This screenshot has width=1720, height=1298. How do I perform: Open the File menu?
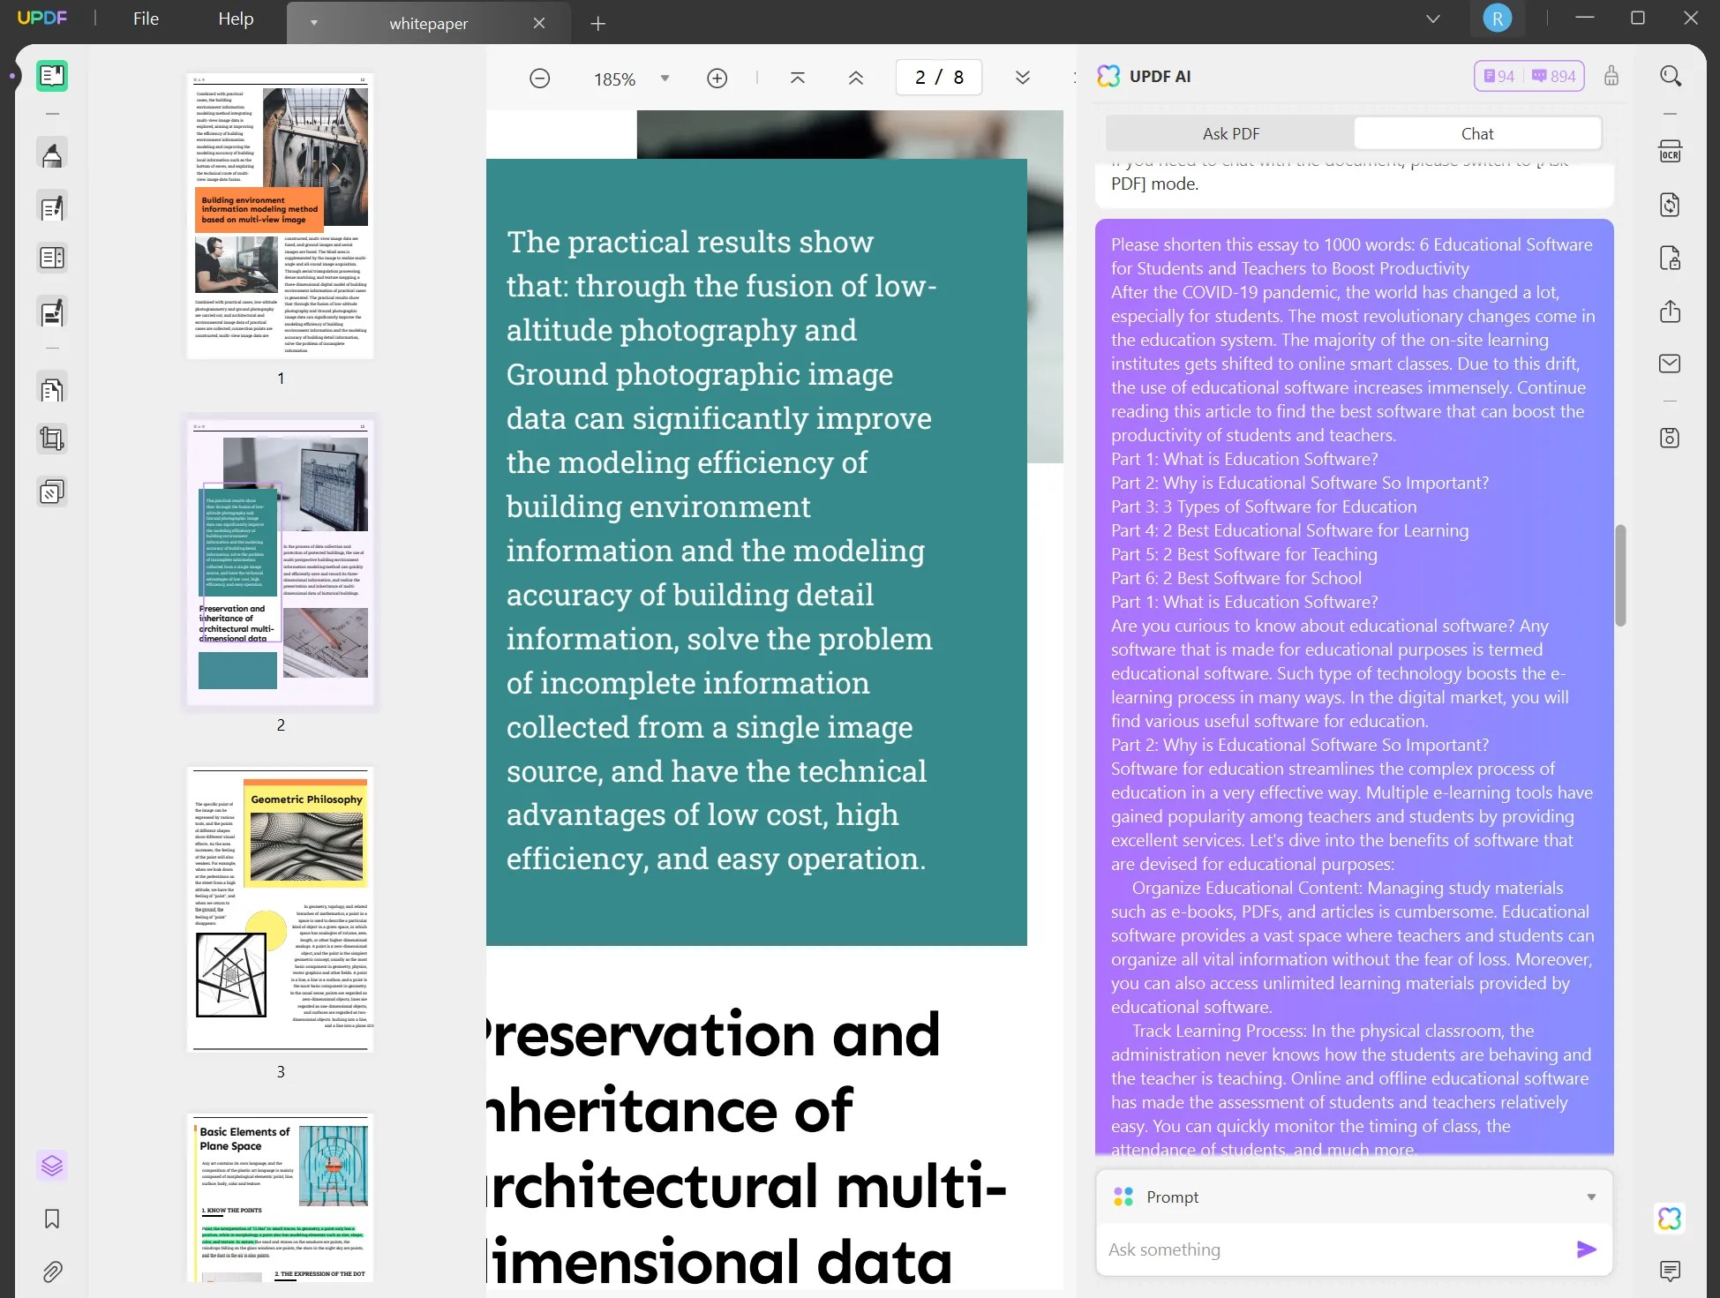pyautogui.click(x=146, y=19)
